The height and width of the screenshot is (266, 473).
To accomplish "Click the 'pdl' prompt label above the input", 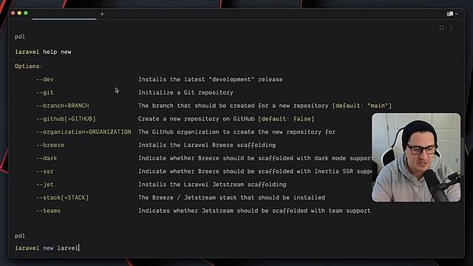I will pos(20,236).
